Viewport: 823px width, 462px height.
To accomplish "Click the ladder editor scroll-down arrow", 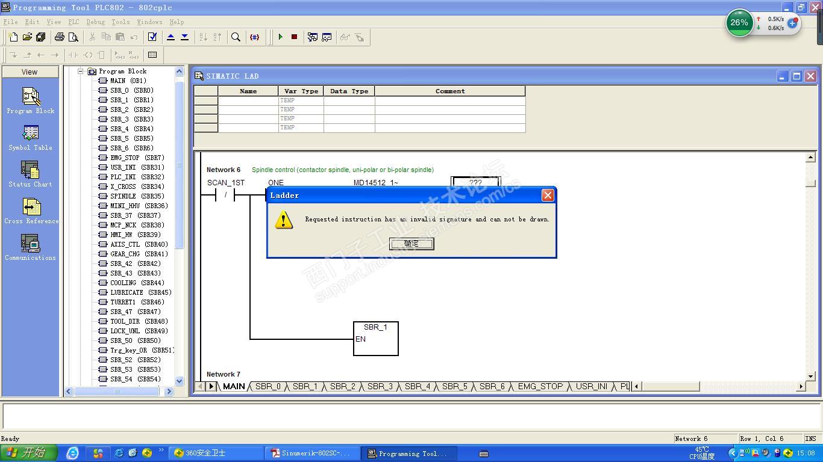I will [810, 376].
